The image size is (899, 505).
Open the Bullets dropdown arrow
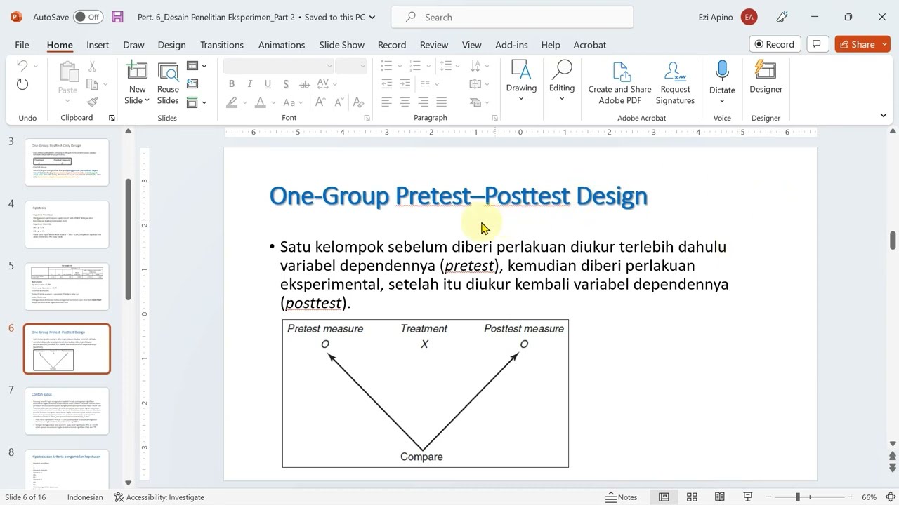[x=398, y=66]
